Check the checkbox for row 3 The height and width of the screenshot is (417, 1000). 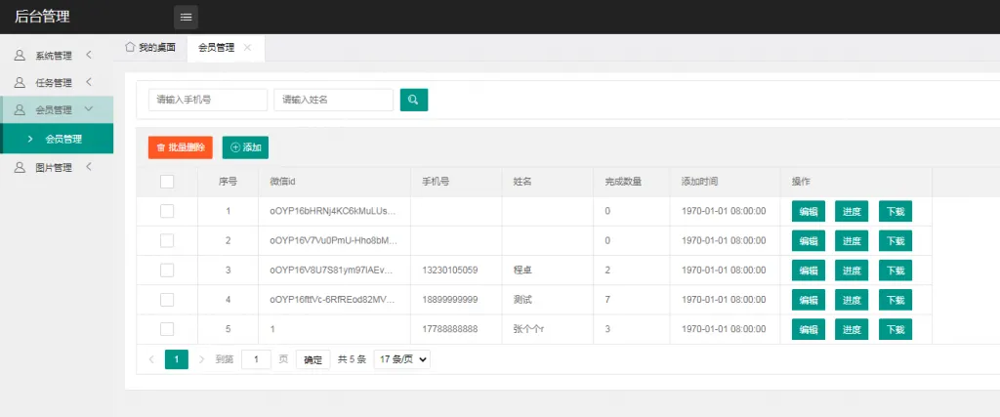click(167, 270)
